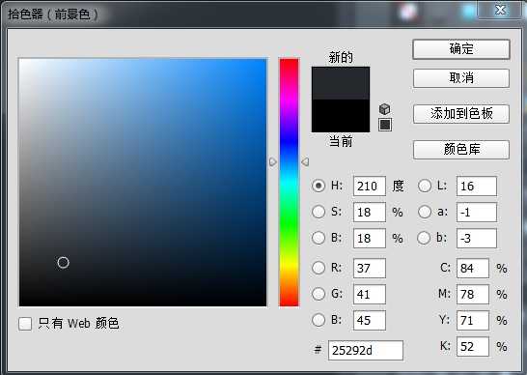Enable the 只有 Web 颜色 checkbox

coord(25,324)
